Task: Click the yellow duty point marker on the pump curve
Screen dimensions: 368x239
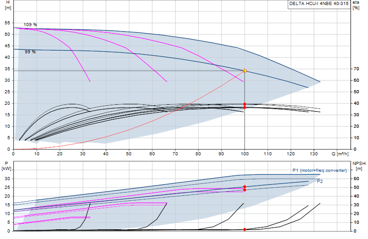Action: (x=245, y=71)
